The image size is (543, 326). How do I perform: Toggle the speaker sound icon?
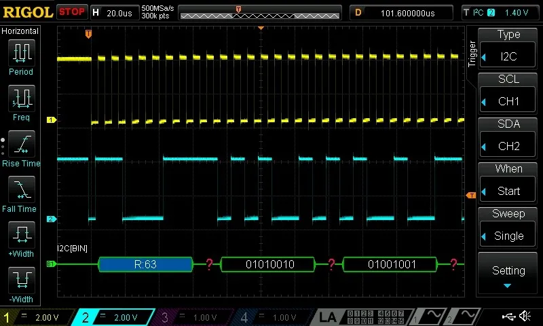(525, 316)
